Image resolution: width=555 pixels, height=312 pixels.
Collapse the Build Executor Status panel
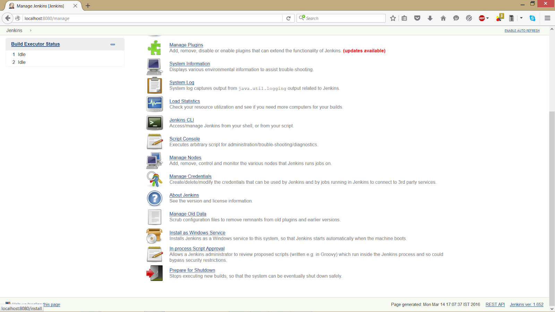[x=113, y=44]
